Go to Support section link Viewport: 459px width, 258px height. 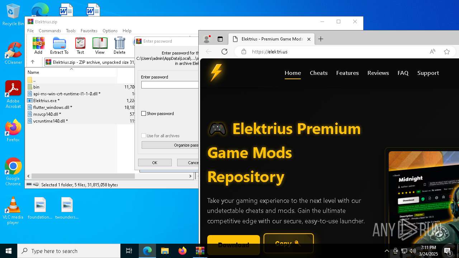point(428,73)
